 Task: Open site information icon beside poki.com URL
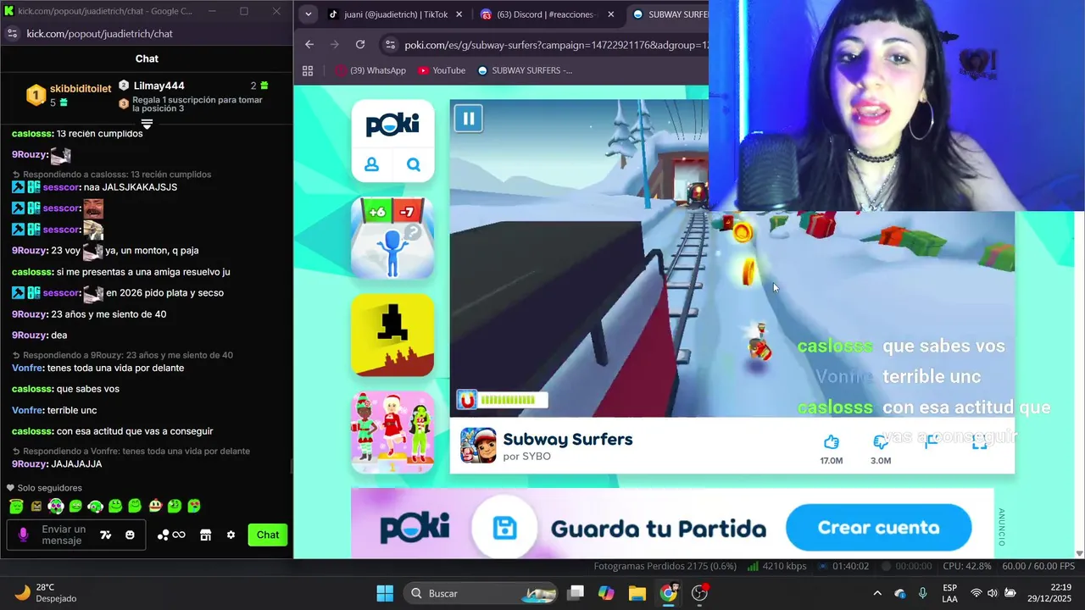click(389, 45)
